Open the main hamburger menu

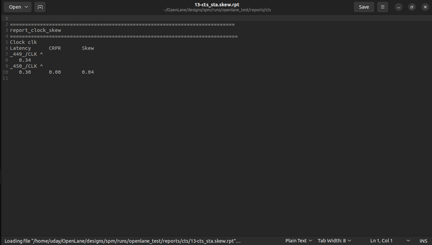pos(382,7)
